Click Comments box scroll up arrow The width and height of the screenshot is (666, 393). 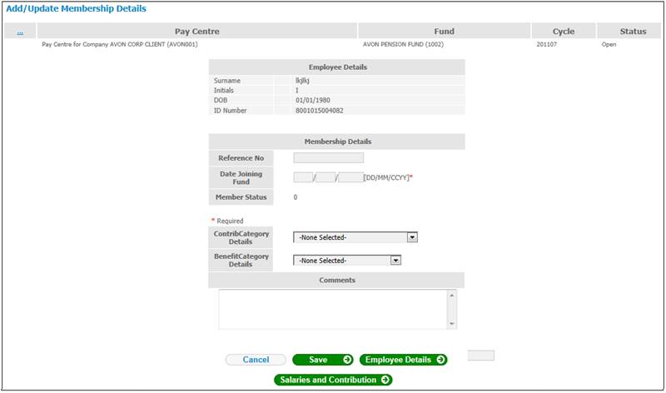coord(452,295)
